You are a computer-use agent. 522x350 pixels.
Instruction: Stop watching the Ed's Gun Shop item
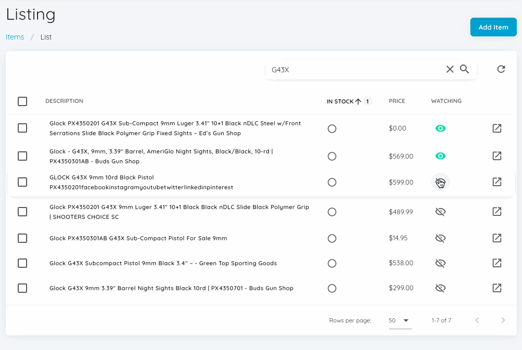pyautogui.click(x=441, y=128)
